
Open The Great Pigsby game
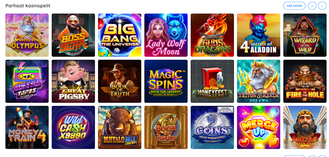pyautogui.click(x=73, y=81)
